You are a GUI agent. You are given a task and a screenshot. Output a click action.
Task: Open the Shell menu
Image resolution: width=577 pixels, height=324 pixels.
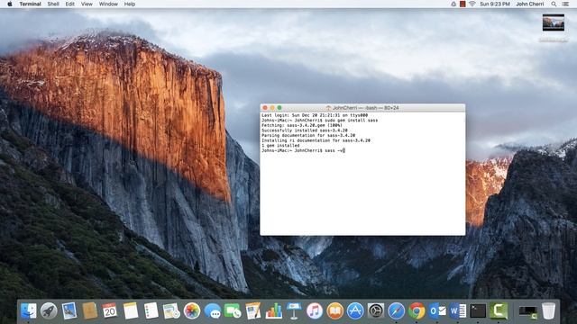tap(53, 4)
